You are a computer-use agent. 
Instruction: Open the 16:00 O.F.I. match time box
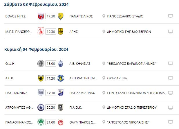pyautogui.click(x=51, y=63)
